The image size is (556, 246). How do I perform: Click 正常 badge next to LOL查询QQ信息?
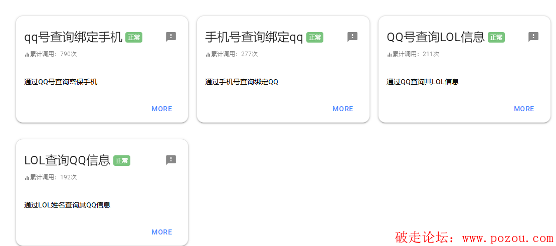122,160
